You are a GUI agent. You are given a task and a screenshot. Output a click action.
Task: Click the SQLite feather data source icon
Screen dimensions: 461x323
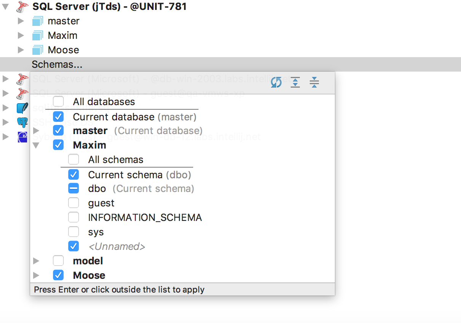point(22,108)
